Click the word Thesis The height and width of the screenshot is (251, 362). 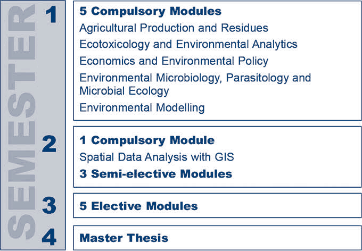click(147, 238)
